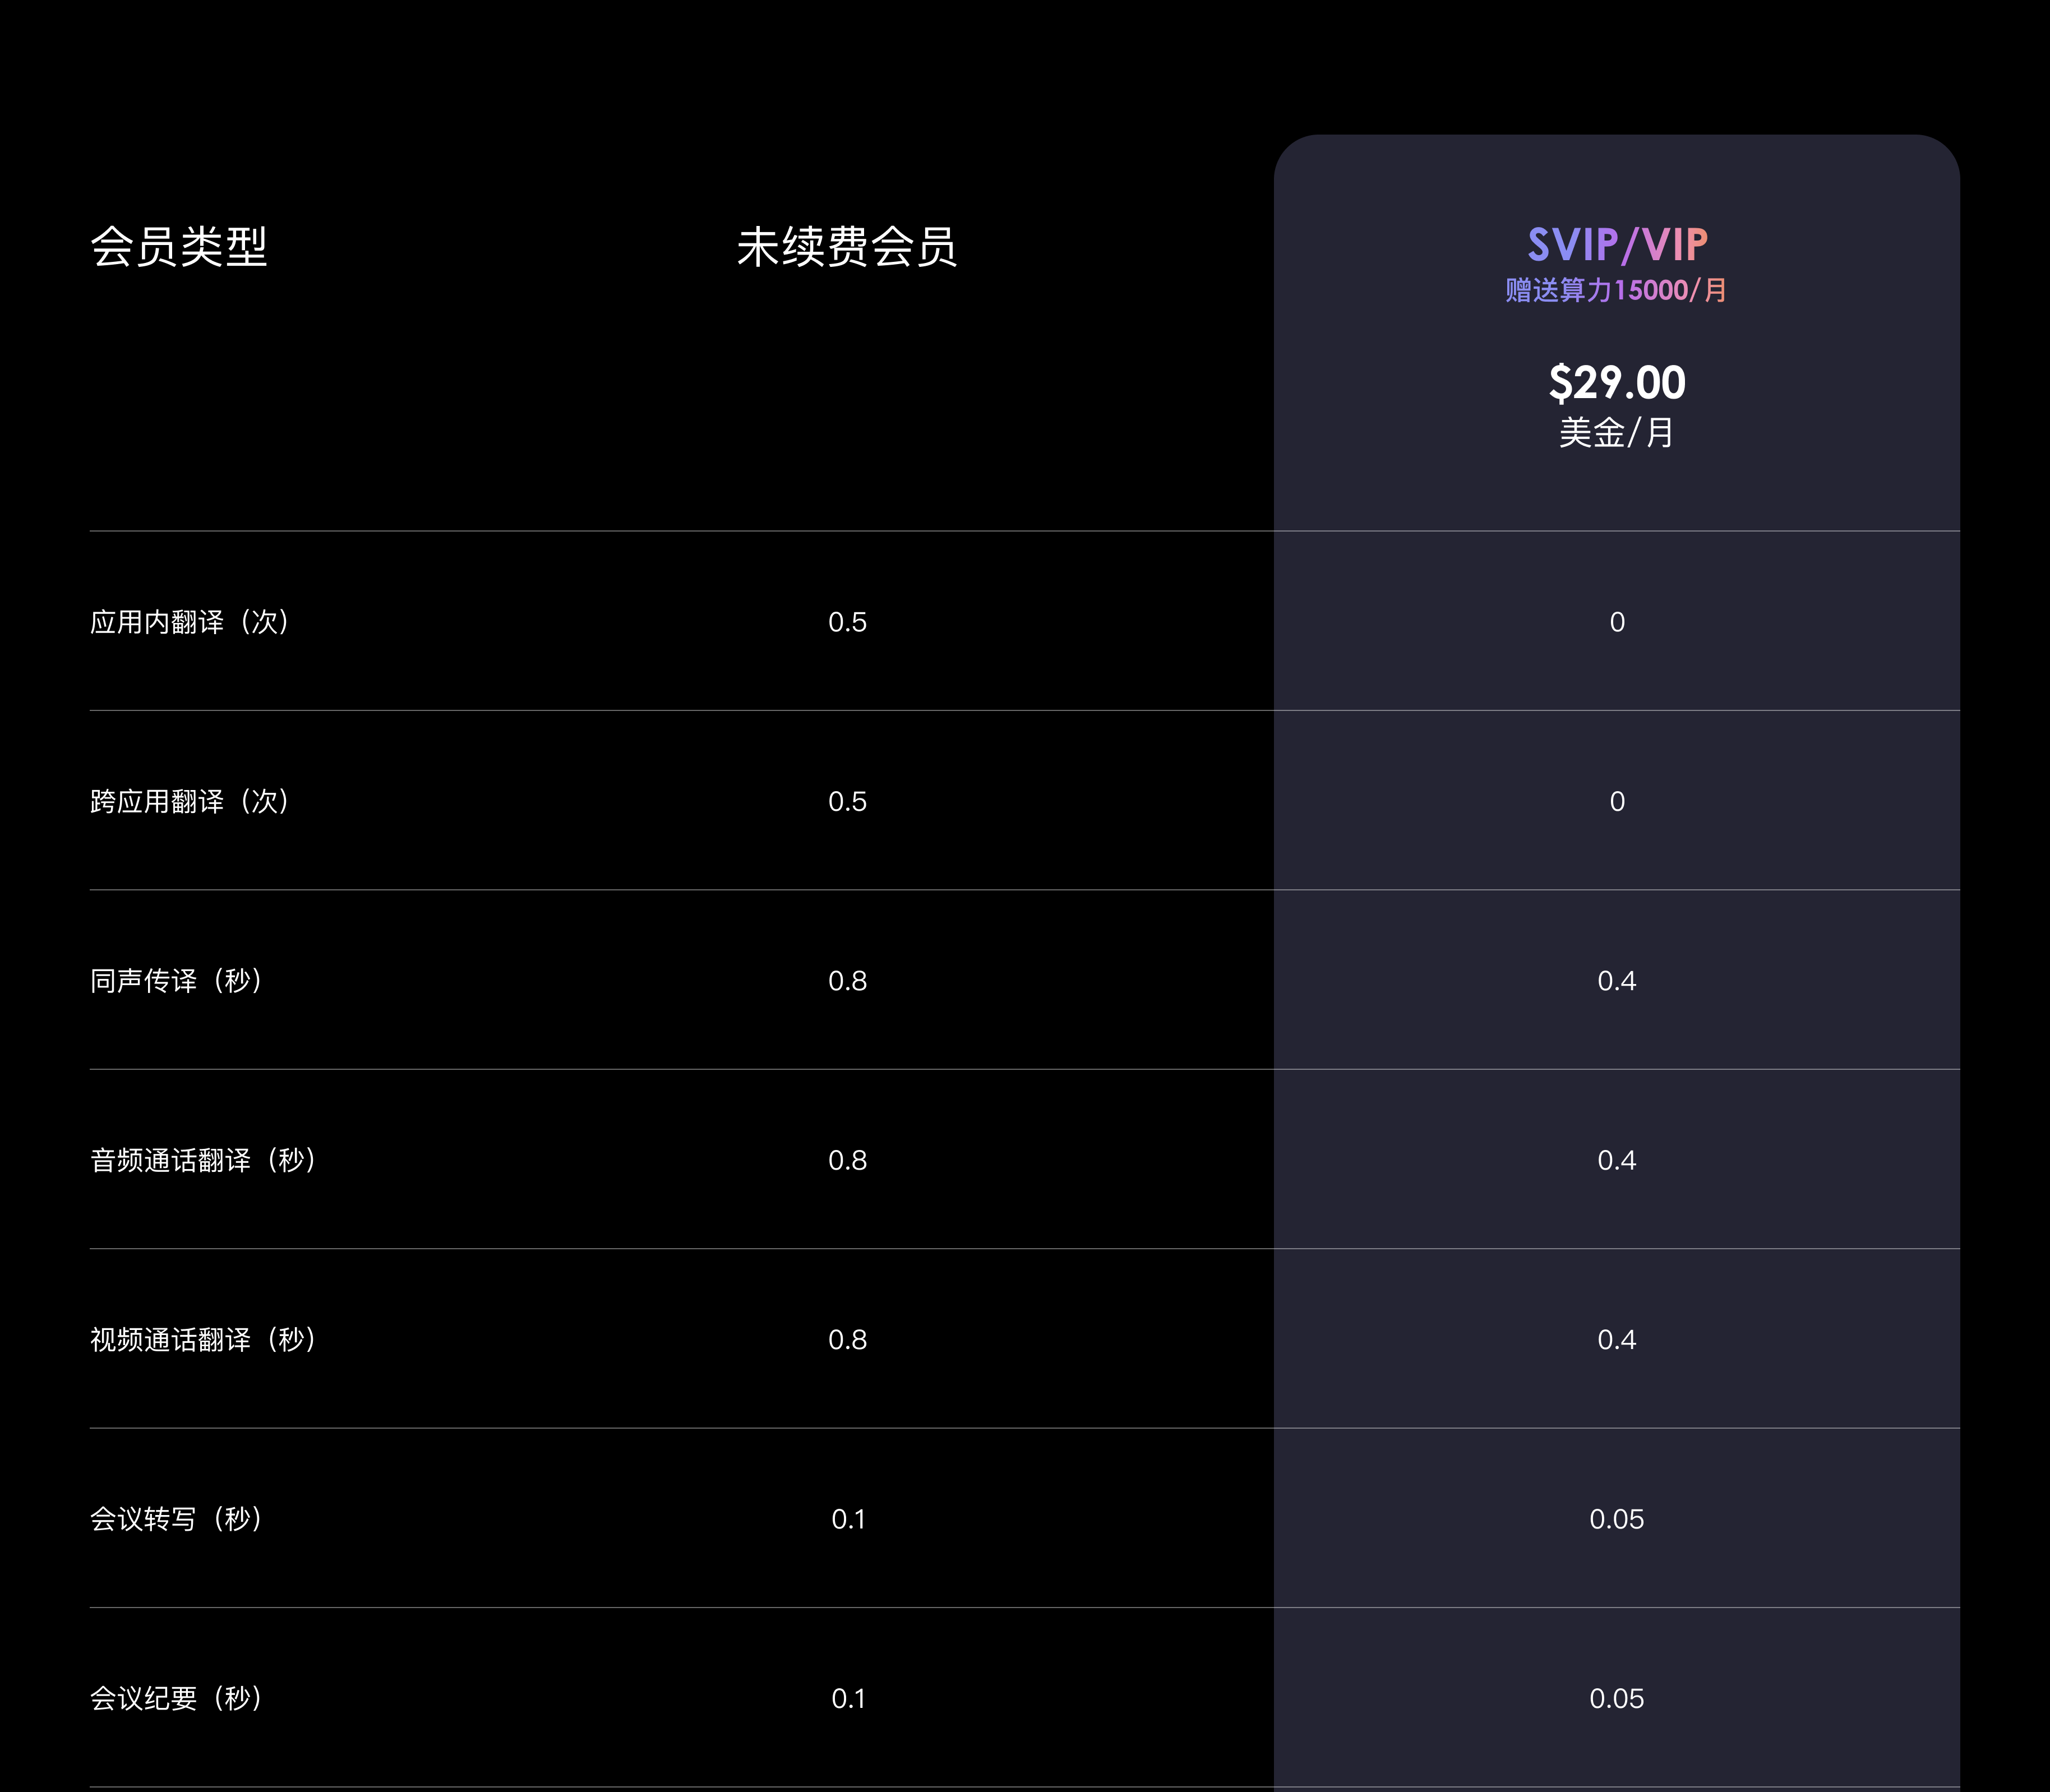Image resolution: width=2050 pixels, height=1792 pixels.
Task: Click the $29.00 price
Action: [1617, 383]
